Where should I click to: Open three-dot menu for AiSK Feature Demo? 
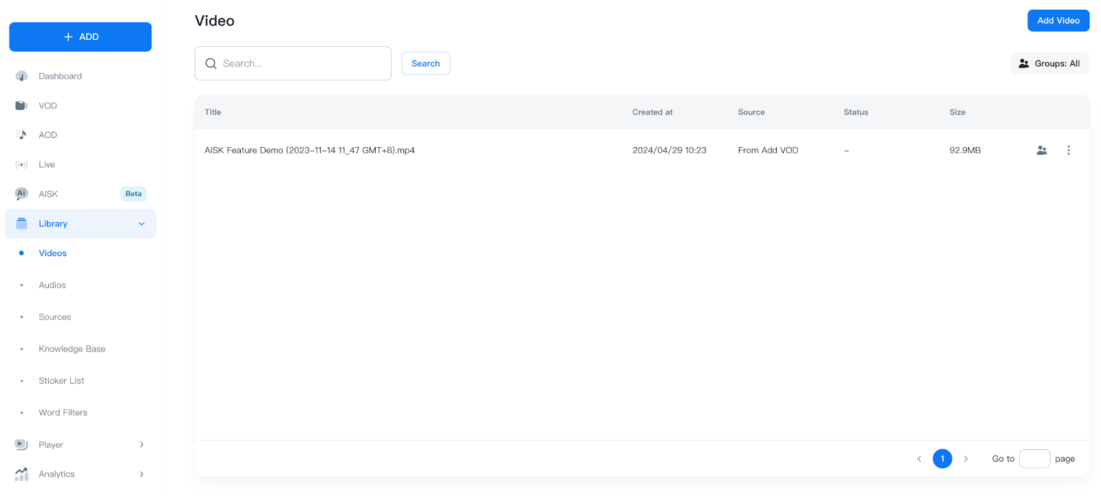[1068, 150]
